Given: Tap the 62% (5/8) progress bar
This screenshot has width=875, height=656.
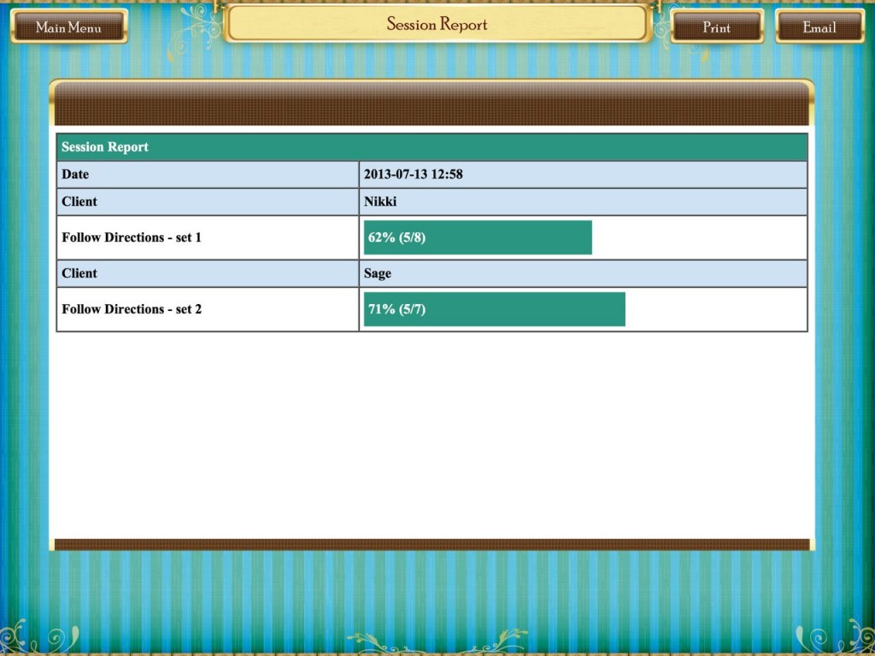Looking at the screenshot, I should pos(478,237).
